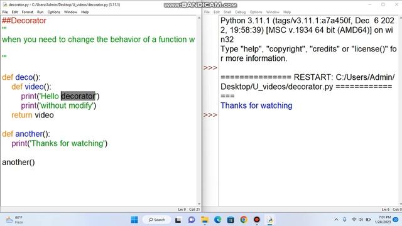Open the editor's Options menu
Screen dimensions: 402x226
(x=53, y=12)
